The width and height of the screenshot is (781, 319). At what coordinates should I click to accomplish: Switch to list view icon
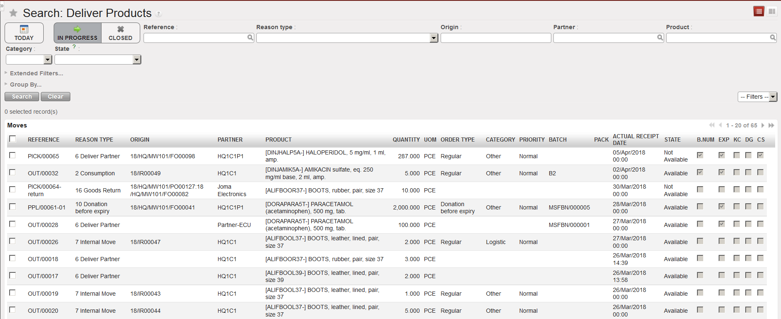pos(759,11)
